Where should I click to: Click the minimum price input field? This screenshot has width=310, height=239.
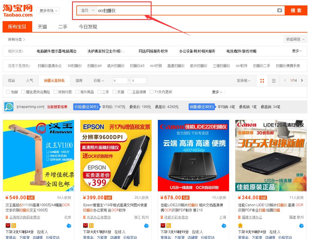point(120,81)
